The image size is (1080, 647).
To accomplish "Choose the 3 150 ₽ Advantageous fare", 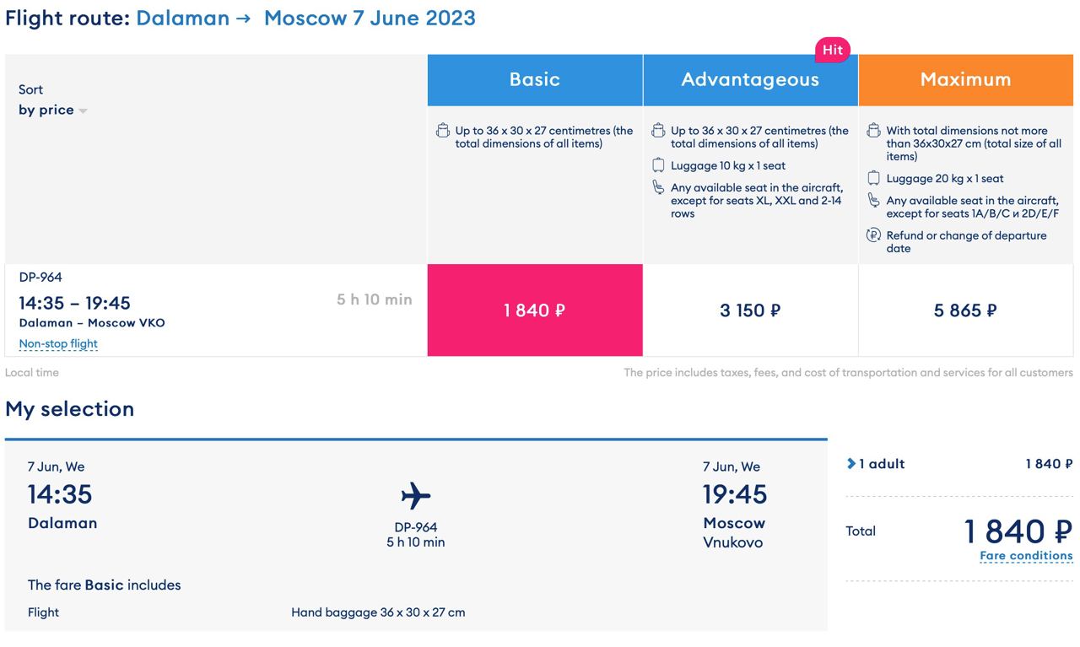I will [x=750, y=310].
